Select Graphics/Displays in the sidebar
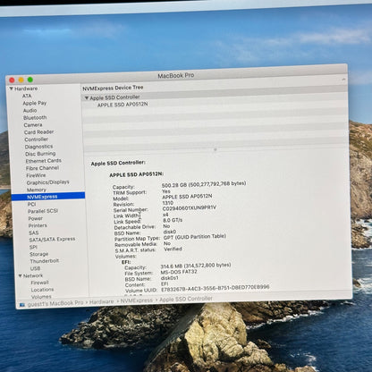Image resolution: width=372 pixels, height=372 pixels. pyautogui.click(x=47, y=182)
